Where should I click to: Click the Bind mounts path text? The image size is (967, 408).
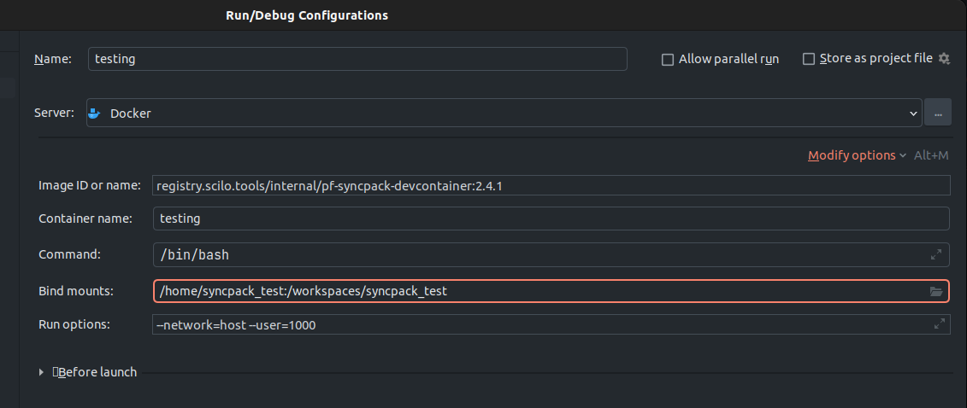pos(304,292)
